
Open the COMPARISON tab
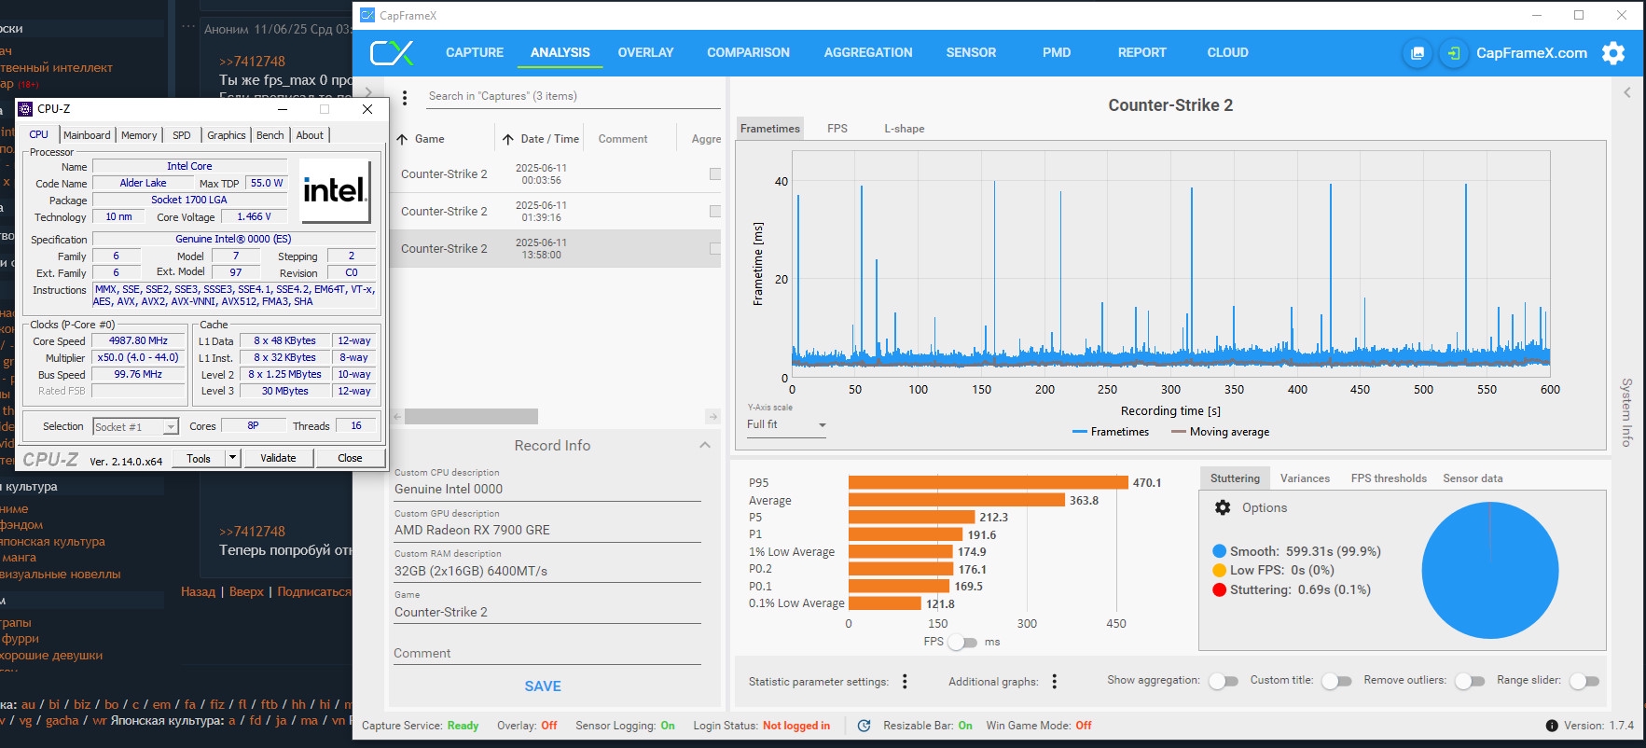748,53
